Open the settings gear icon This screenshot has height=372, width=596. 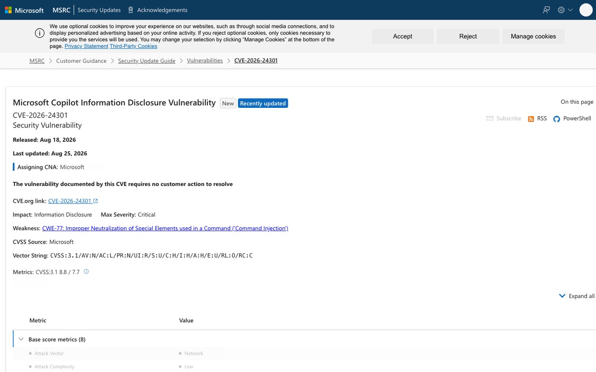pos(561,10)
